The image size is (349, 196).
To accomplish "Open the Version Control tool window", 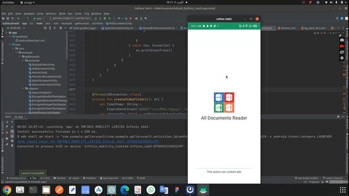I will (x=16, y=178).
